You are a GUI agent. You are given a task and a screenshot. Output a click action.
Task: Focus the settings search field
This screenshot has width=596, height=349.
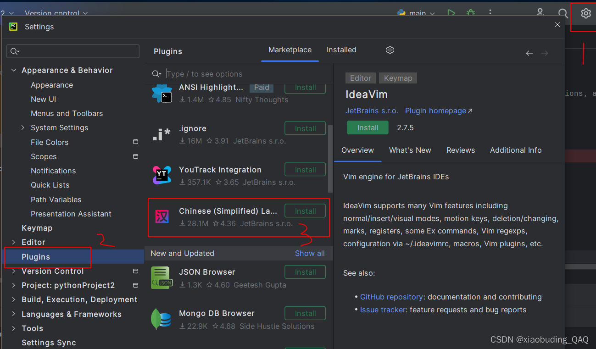(x=73, y=51)
